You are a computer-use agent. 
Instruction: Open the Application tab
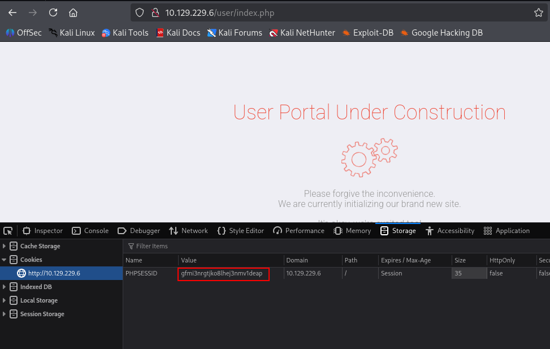[506, 231]
